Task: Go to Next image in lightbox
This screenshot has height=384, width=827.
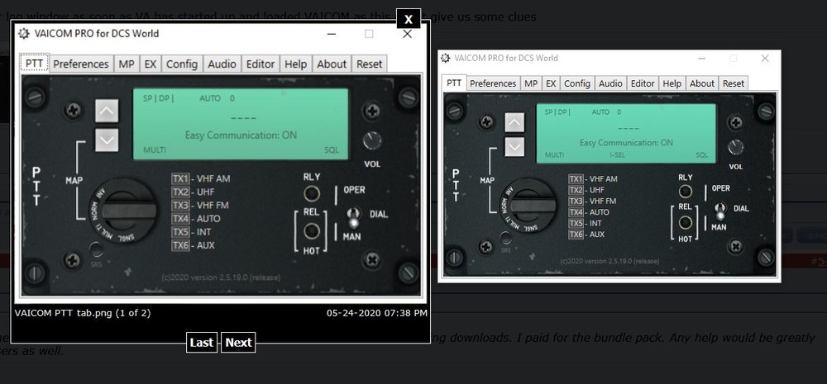Action: point(238,343)
